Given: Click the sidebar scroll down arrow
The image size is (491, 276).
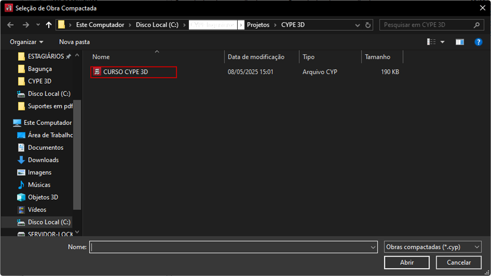Looking at the screenshot, I should click(x=77, y=232).
